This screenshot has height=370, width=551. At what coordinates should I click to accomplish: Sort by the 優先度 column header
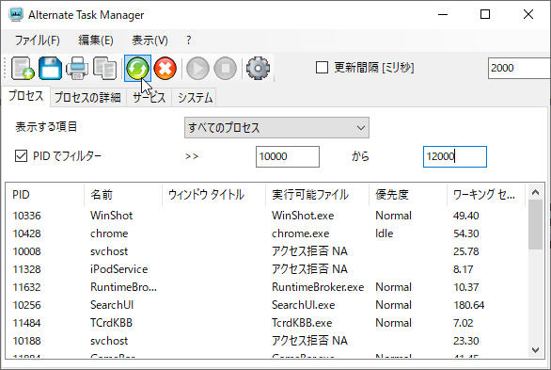(x=408, y=195)
